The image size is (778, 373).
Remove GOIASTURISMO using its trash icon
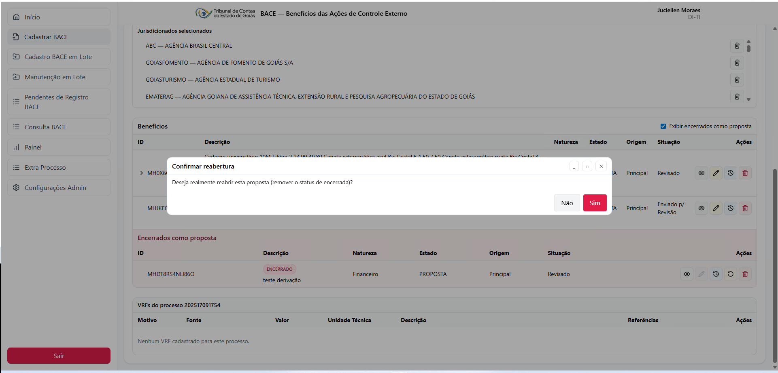pos(737,80)
